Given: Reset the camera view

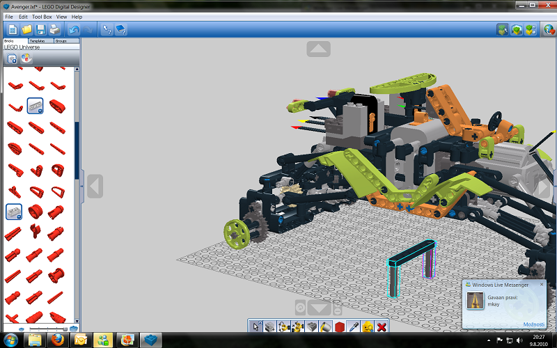Looking at the screenshot, I should (x=300, y=308).
